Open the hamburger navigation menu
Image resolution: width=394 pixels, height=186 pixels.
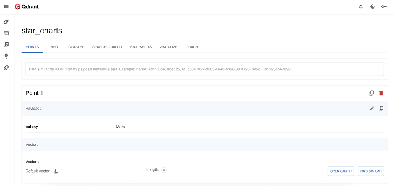coord(7,7)
